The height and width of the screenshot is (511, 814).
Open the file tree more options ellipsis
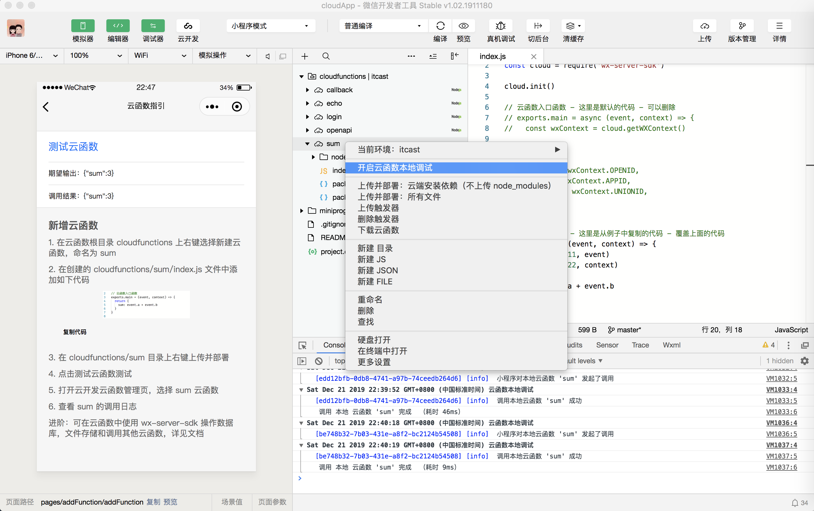411,56
